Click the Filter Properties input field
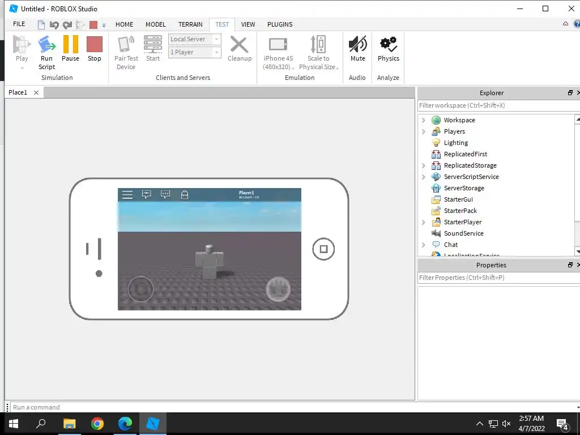The width and height of the screenshot is (580, 435). [498, 278]
